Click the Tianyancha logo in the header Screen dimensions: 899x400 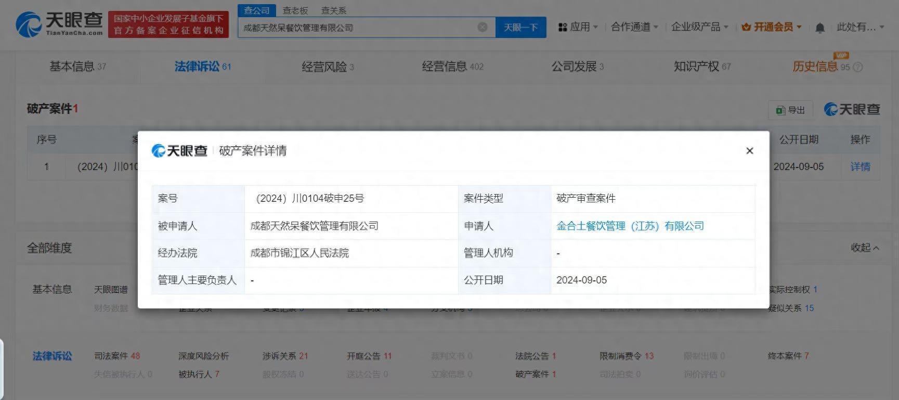[59, 24]
